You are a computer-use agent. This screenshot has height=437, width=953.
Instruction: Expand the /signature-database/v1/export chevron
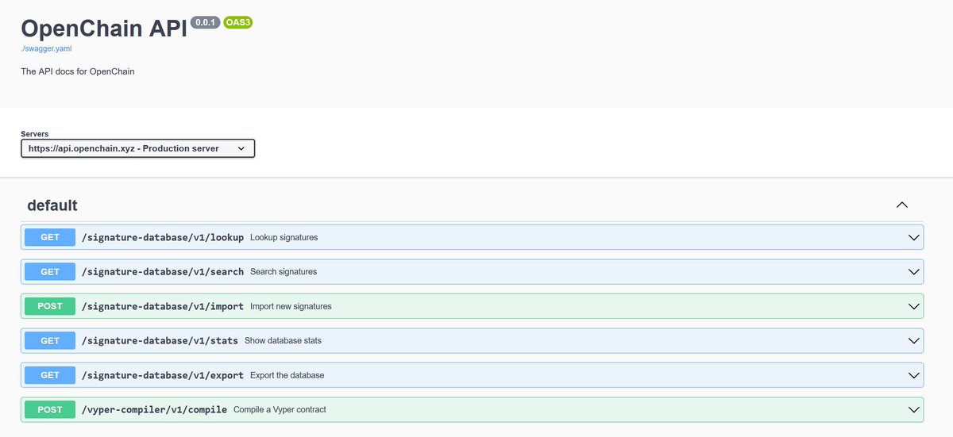[x=913, y=375]
